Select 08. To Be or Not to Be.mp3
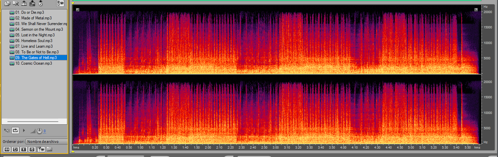498x157 pixels. click(x=37, y=52)
